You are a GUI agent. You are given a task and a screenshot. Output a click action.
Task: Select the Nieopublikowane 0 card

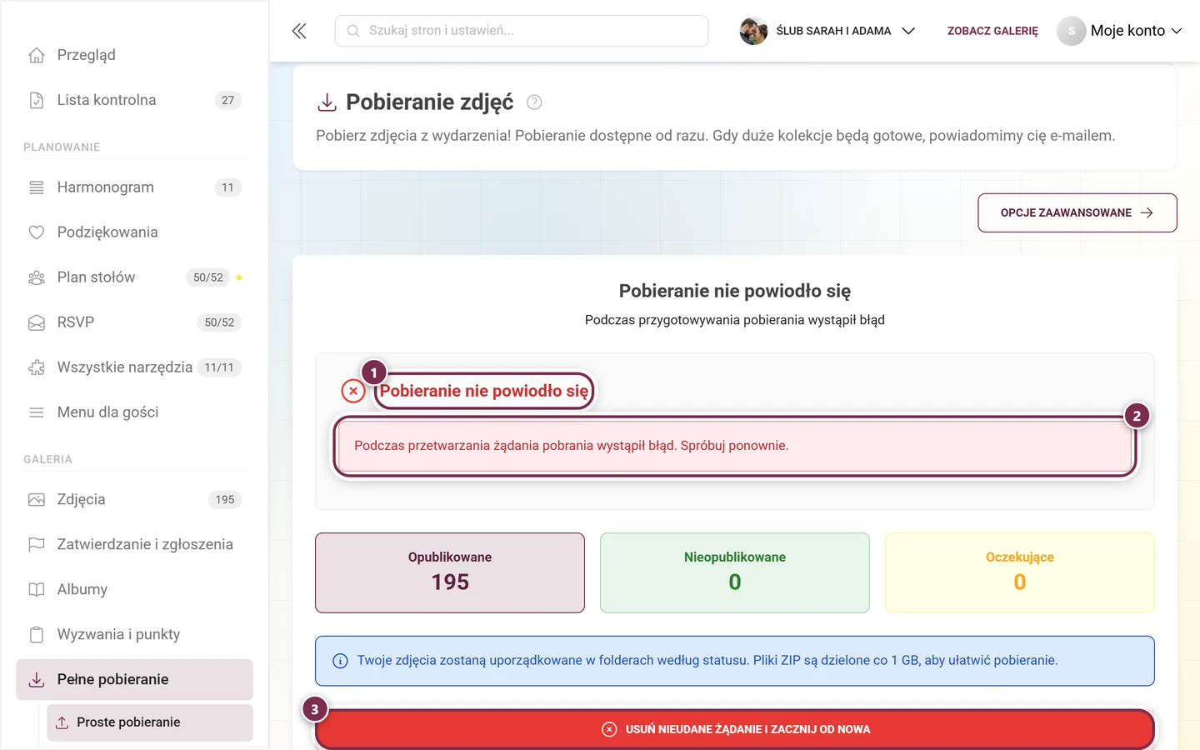pos(735,572)
